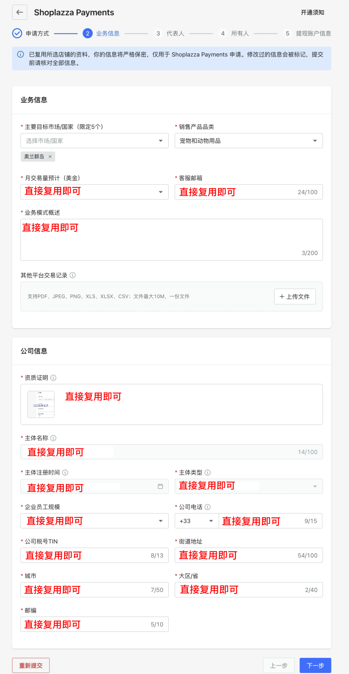Click the step 3 代表人 number circle
The image size is (349, 674).
(158, 33)
